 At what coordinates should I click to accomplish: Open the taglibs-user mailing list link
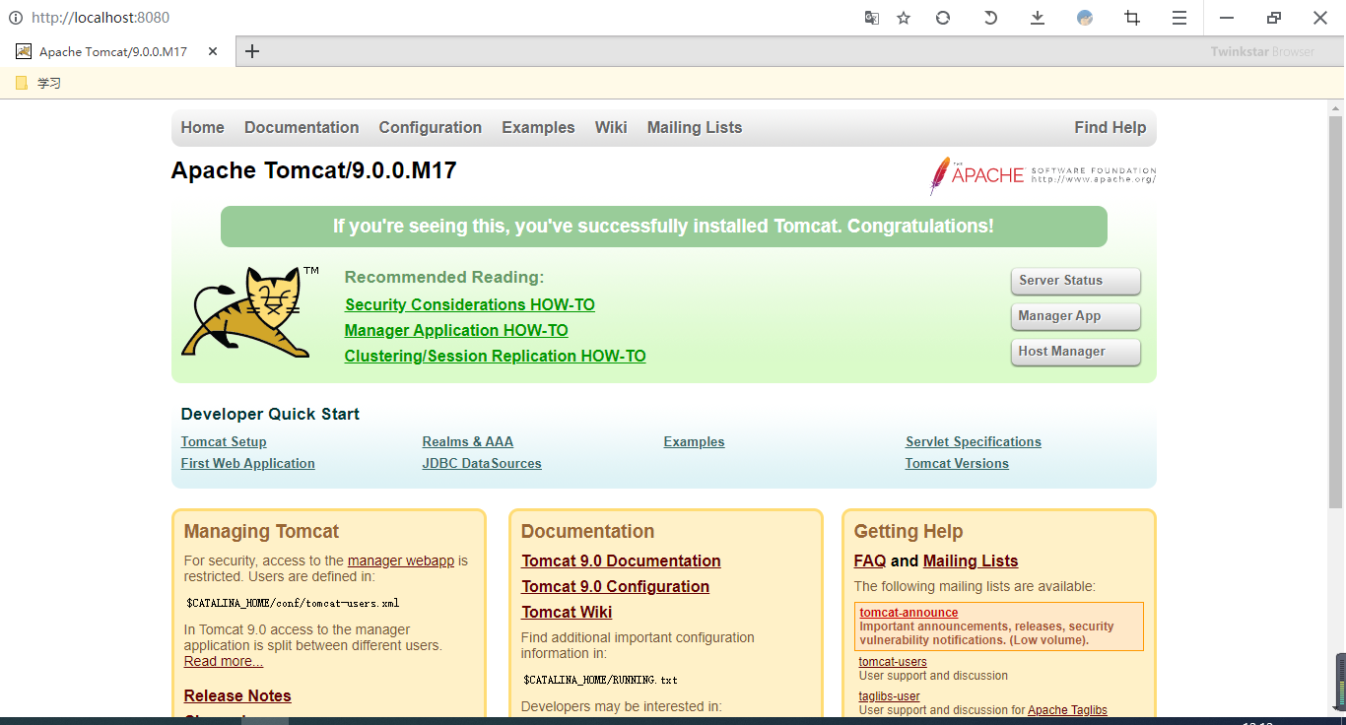coord(890,696)
